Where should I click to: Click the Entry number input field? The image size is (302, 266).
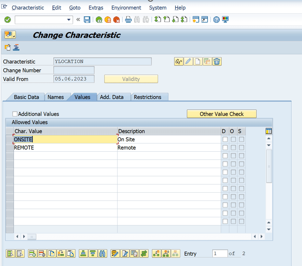point(220,253)
